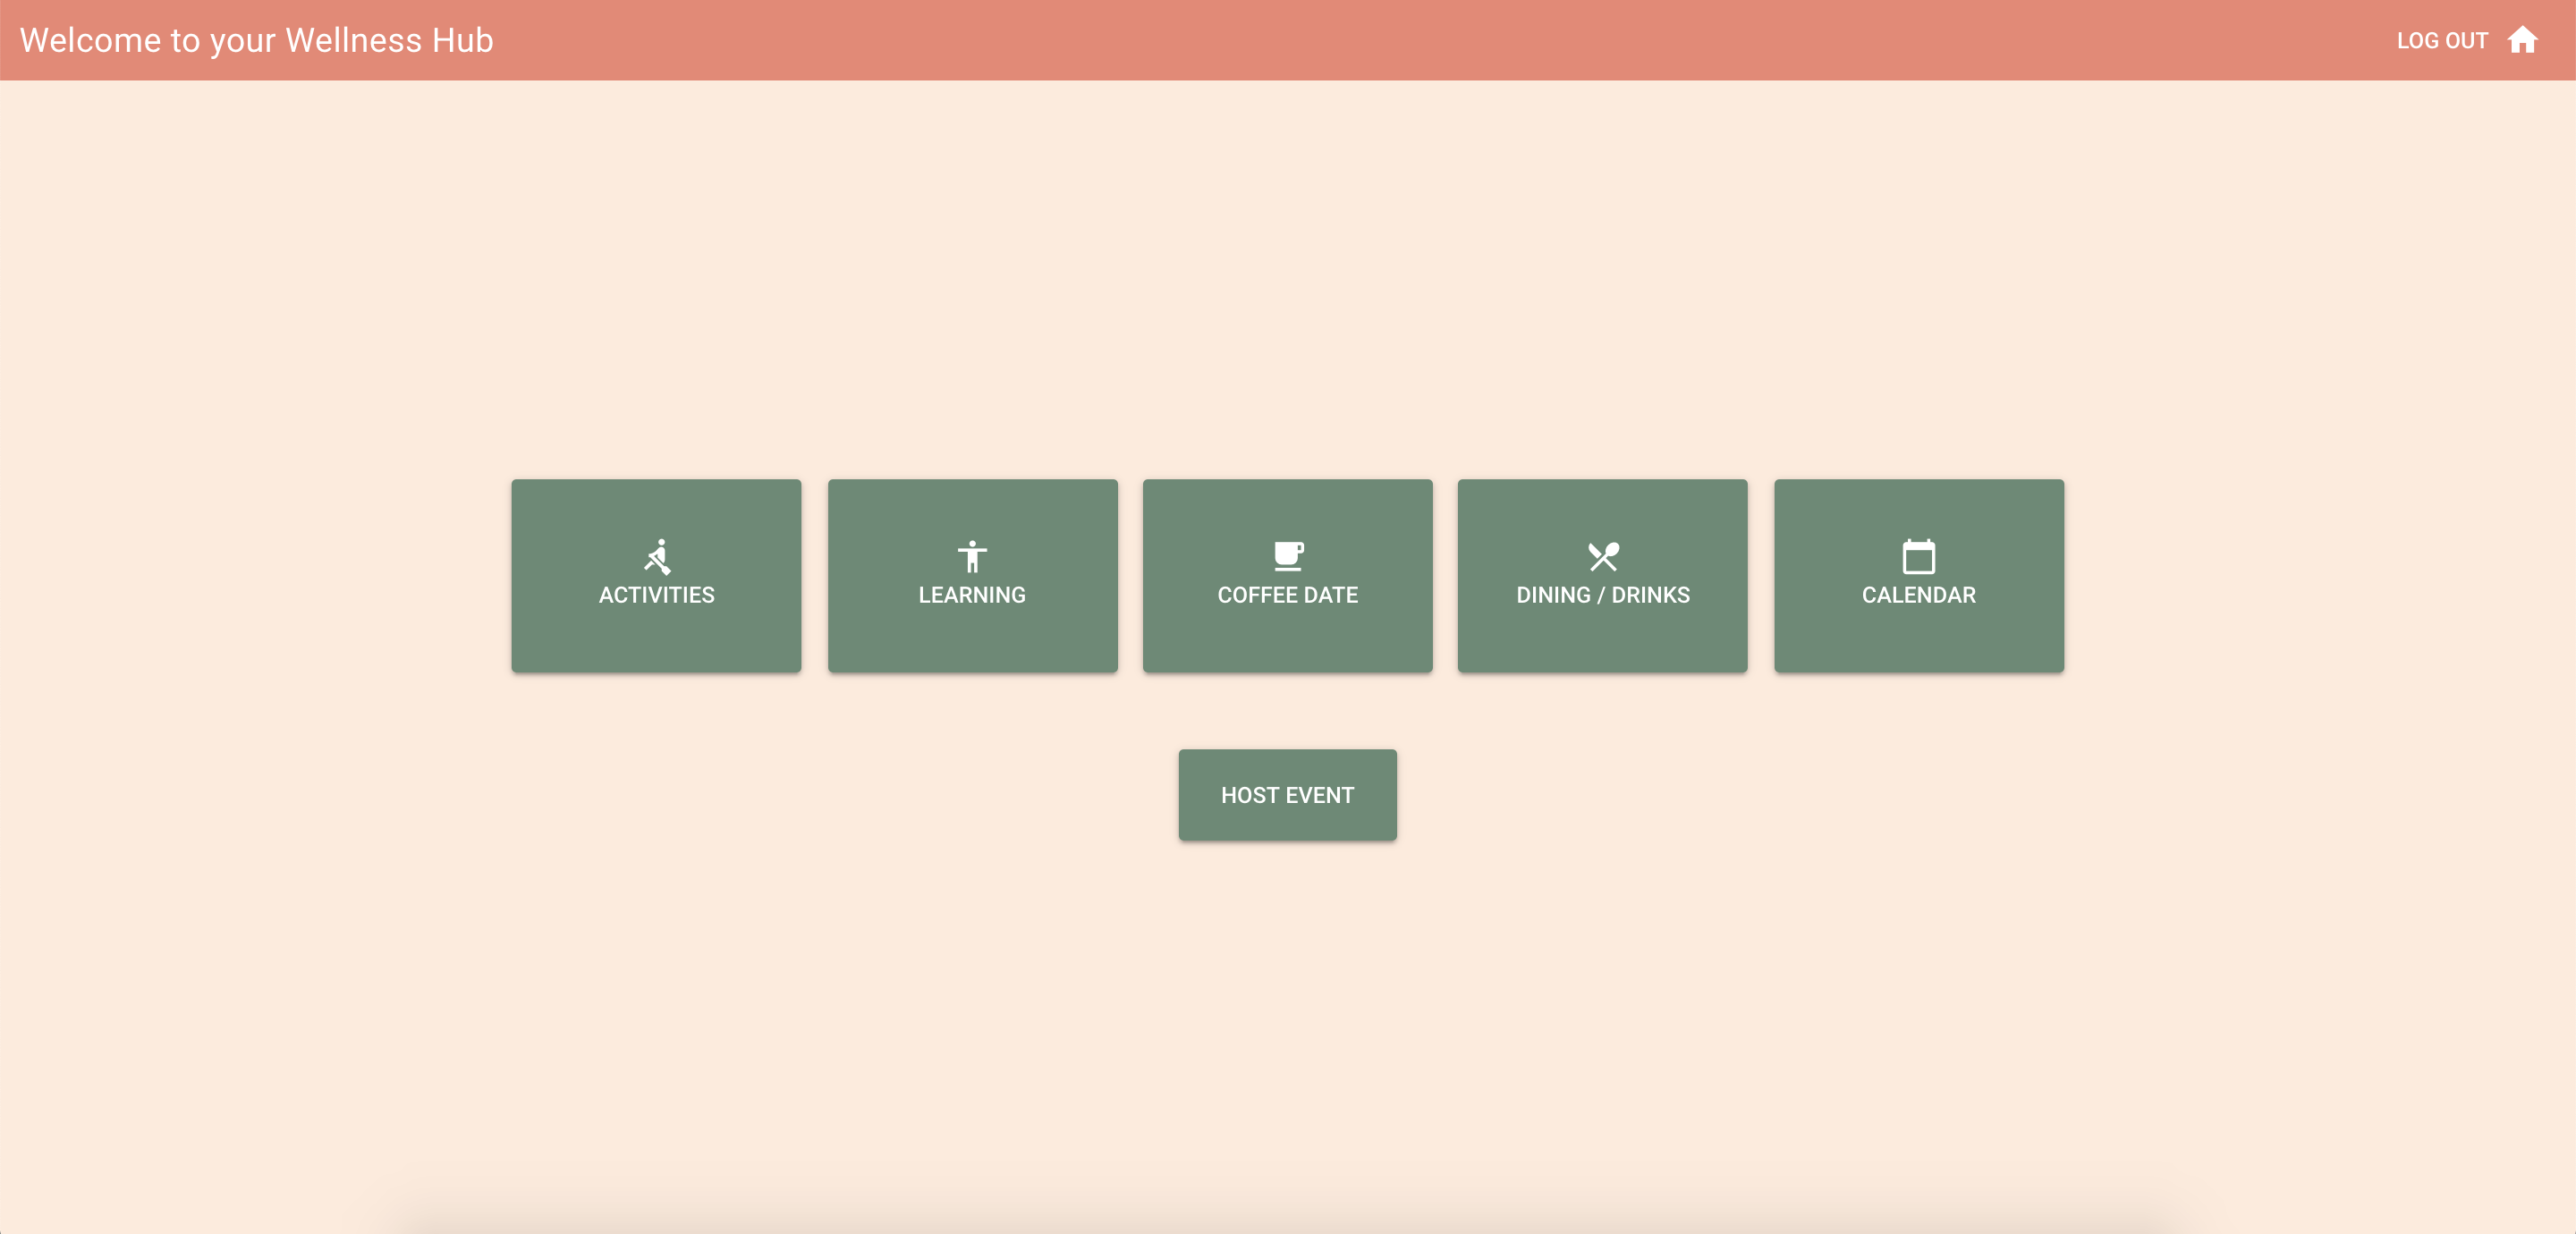2576x1234 pixels.
Task: Click bottom area of Dining / Drinks tile
Action: 1603,645
